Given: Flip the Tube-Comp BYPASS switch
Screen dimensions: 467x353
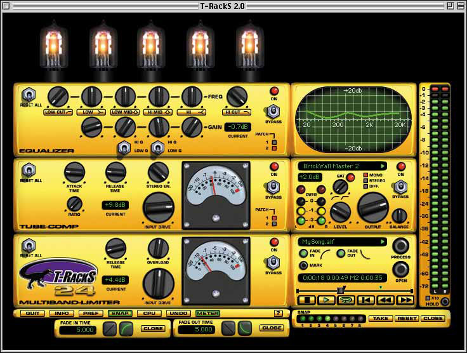Looking at the screenshot, I should pos(273,187).
